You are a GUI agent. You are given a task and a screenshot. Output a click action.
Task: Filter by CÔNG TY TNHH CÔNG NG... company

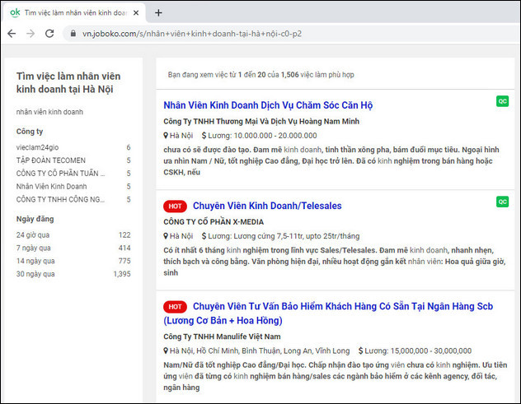click(60, 199)
